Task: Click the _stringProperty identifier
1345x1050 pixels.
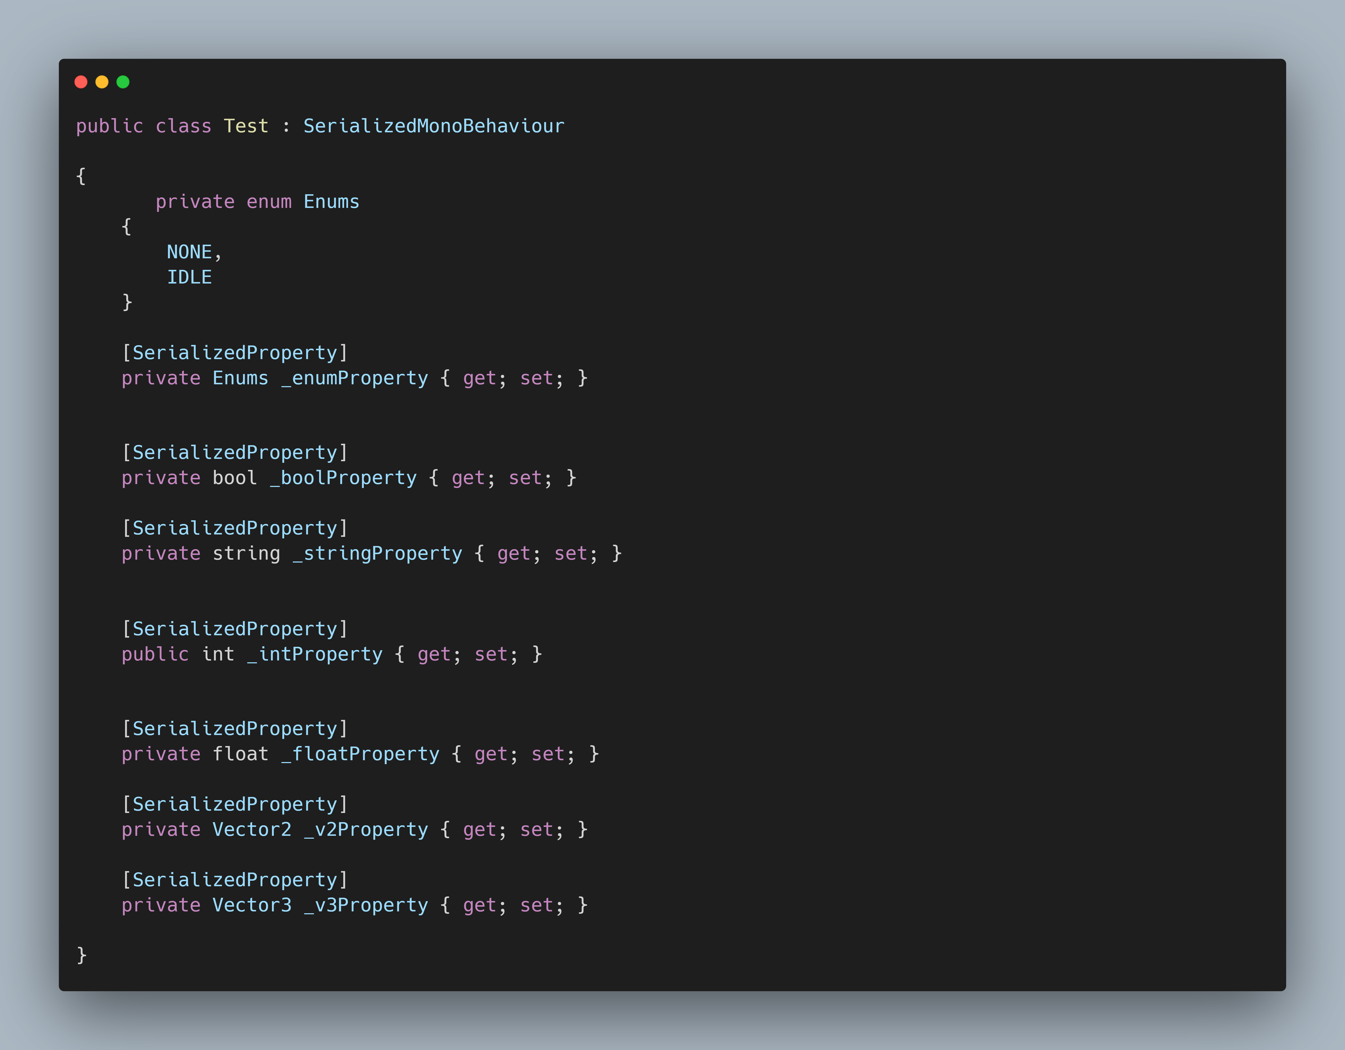Action: pos(377,554)
